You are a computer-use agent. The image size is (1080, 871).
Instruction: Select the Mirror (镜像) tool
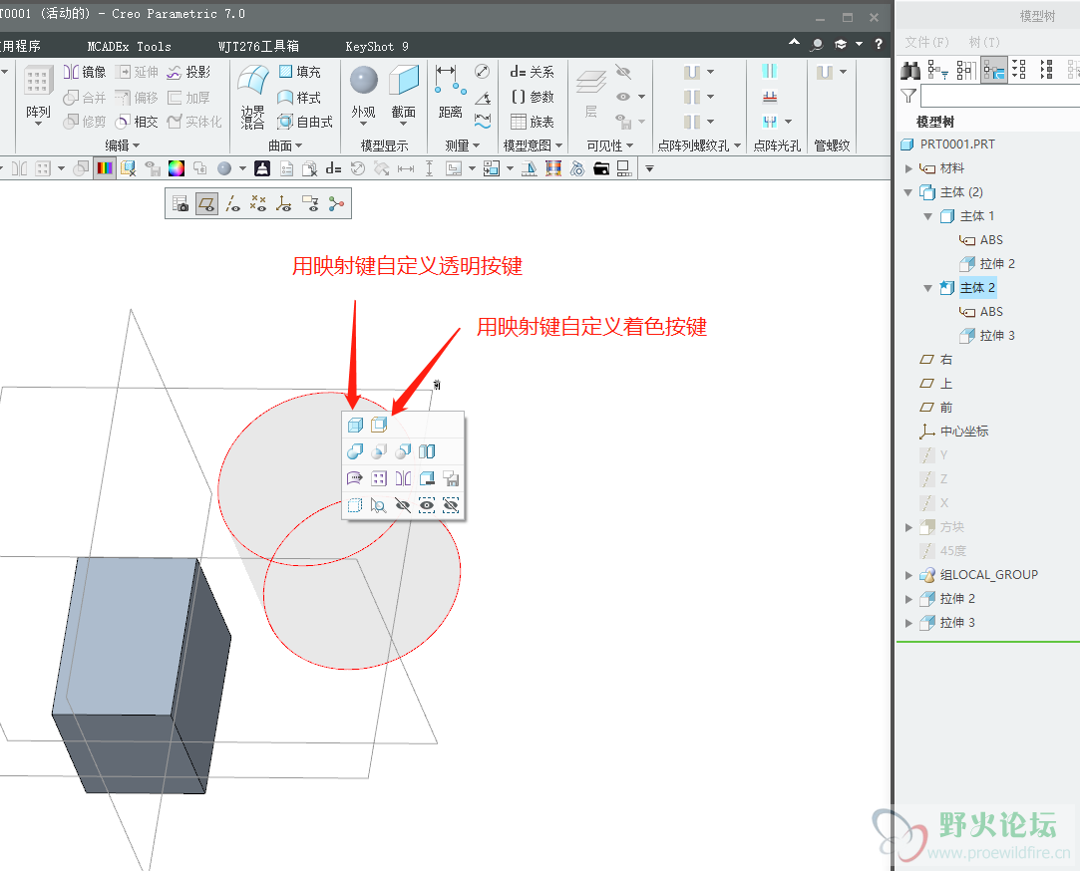[x=84, y=72]
